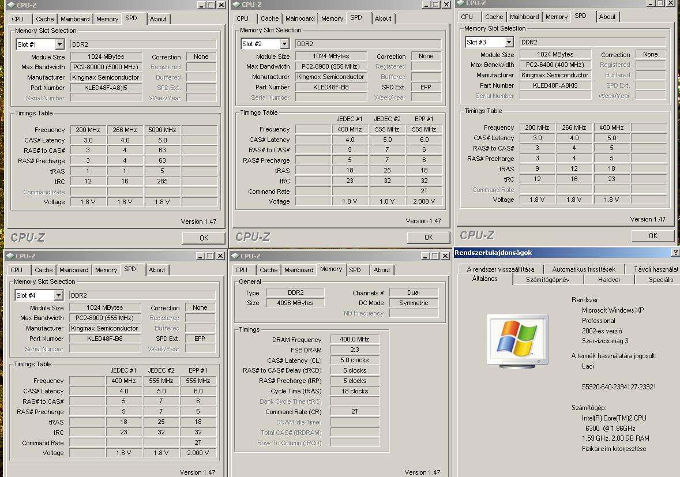The image size is (680, 477).
Task: Open About tab in Slot #1 window
Action: click(158, 19)
